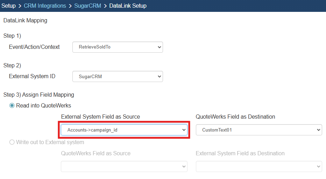Open the Event/Action/Context dropdown showing RetrieveSoldTo
326x179 pixels.
click(x=118, y=47)
